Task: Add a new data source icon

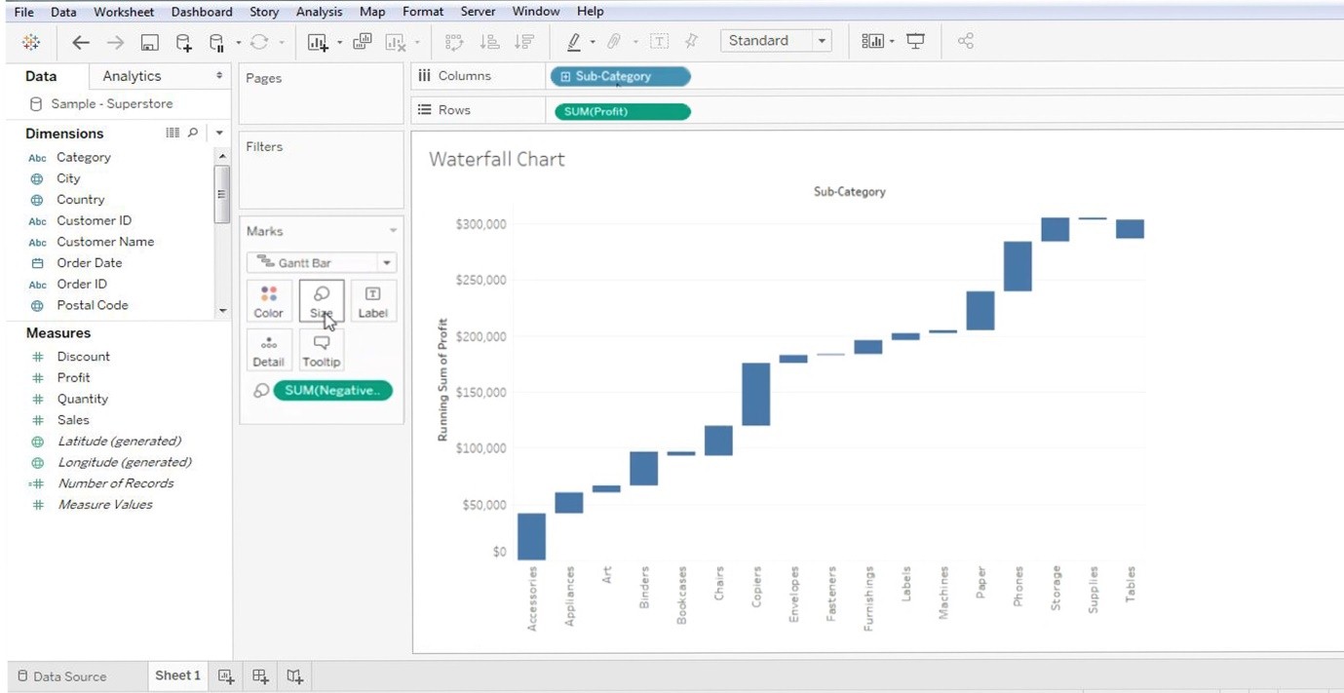Action: click(183, 42)
